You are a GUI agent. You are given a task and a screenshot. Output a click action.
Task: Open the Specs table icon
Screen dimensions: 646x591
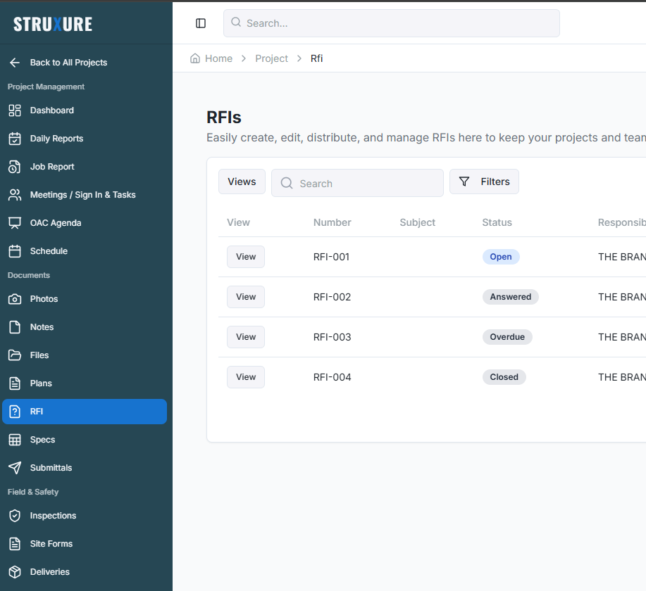click(x=15, y=439)
